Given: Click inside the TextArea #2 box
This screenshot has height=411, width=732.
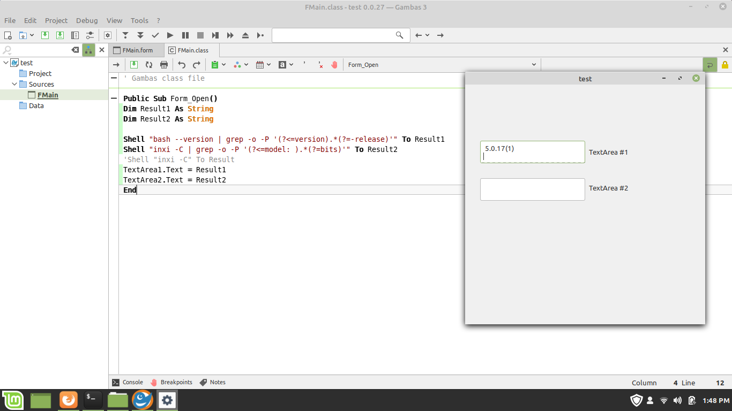Looking at the screenshot, I should point(532,189).
